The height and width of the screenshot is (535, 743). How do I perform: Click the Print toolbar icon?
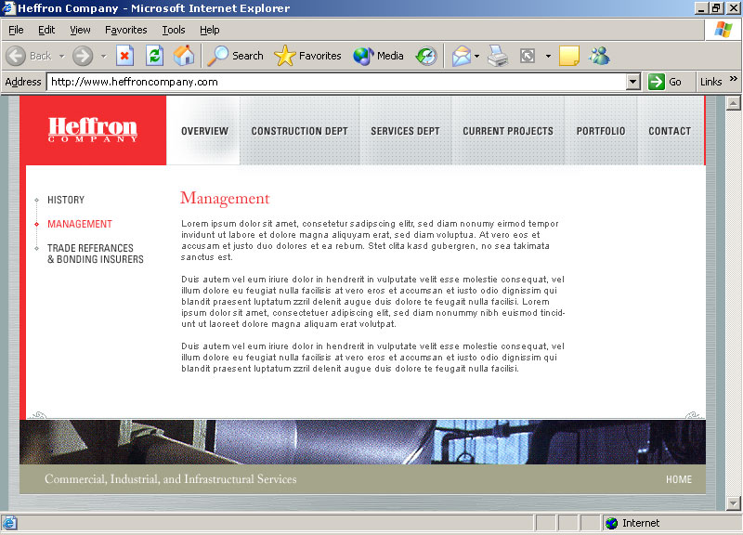tap(499, 56)
